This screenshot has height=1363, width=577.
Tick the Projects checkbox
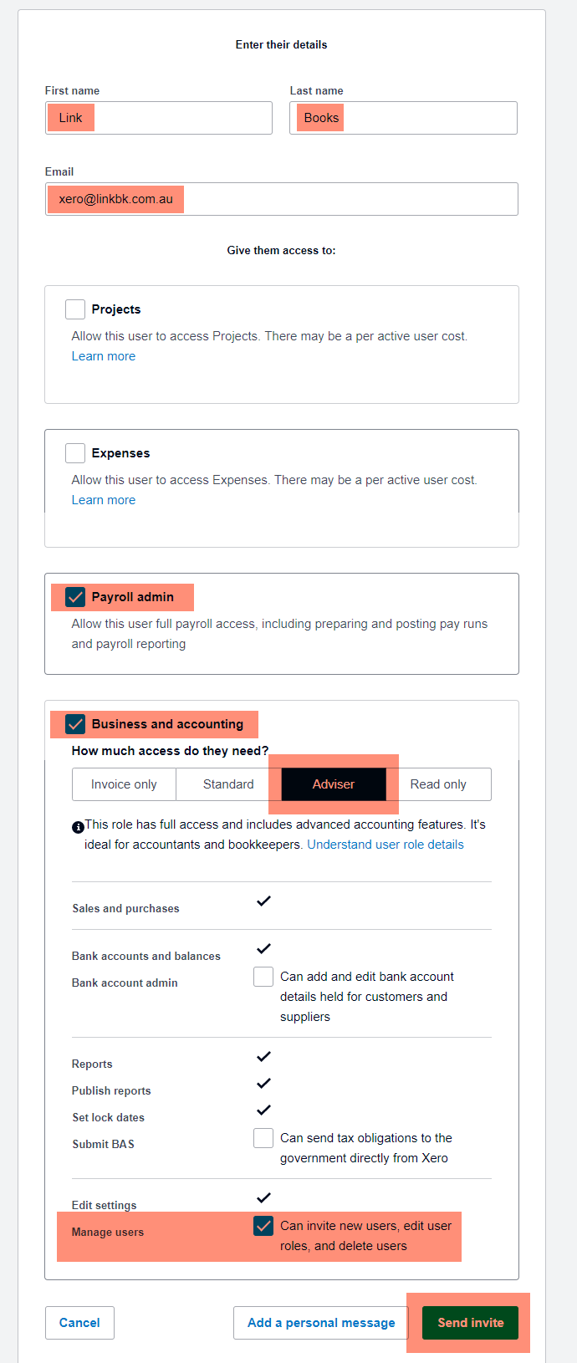[75, 309]
